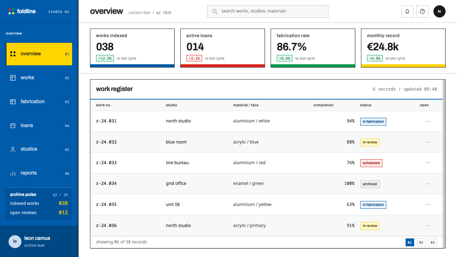Open the lc profile avatar in header

pos(440,11)
